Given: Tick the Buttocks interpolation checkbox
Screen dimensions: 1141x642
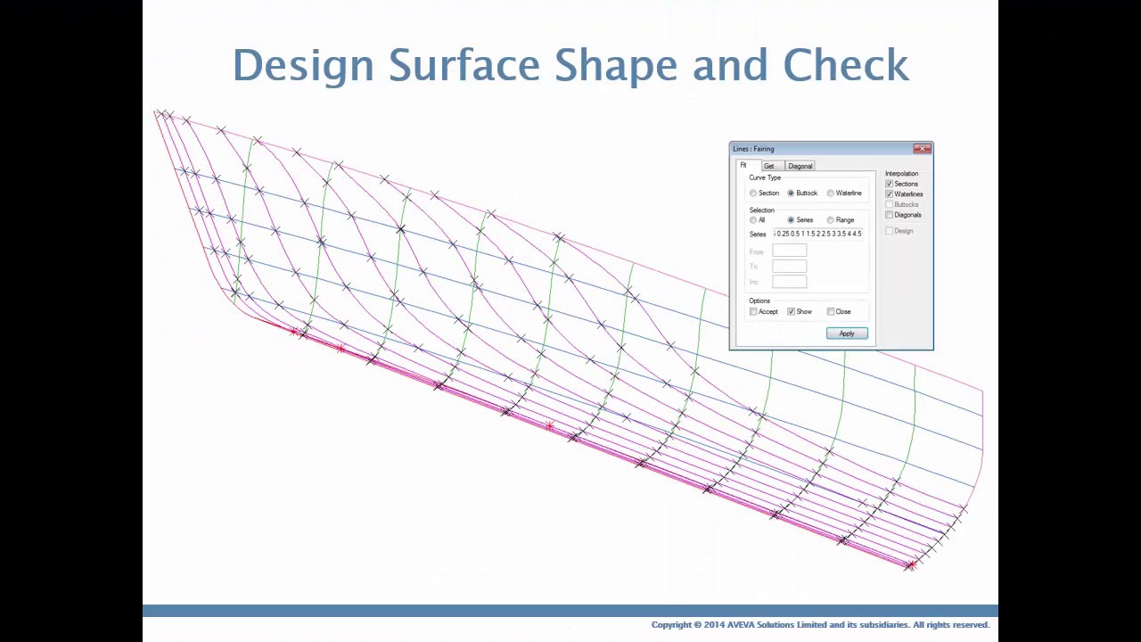Looking at the screenshot, I should click(889, 204).
